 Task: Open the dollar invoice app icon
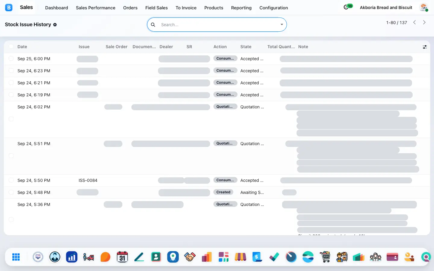click(257, 257)
